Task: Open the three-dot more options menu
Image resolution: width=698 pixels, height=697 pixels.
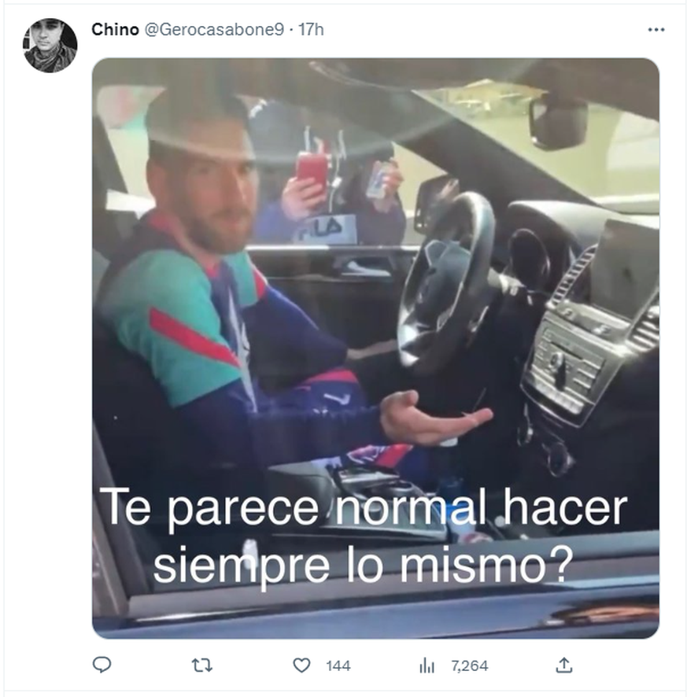Action: tap(656, 30)
